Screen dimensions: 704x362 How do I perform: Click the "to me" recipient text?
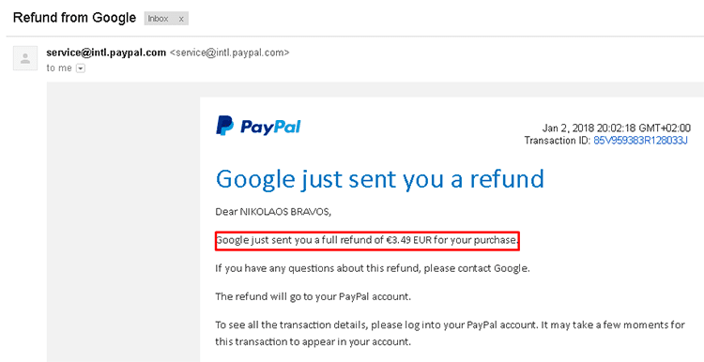click(59, 68)
